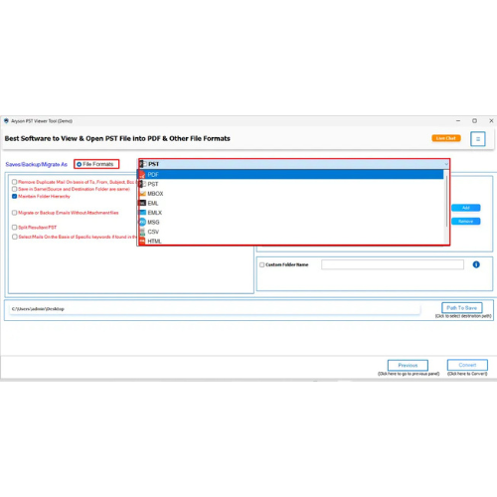Viewport: 497px width, 497px height.
Task: Select the File Formats radio button
Action: tap(79, 164)
